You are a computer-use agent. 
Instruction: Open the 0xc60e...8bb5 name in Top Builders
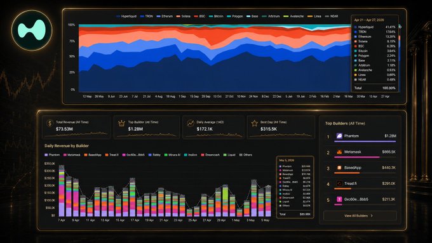click(356, 199)
